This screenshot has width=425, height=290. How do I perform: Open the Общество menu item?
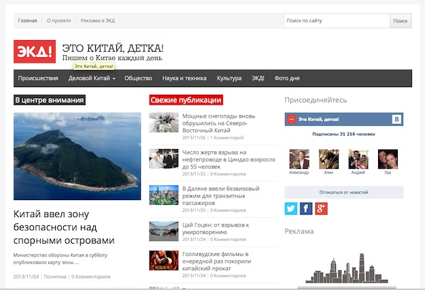[x=138, y=78]
